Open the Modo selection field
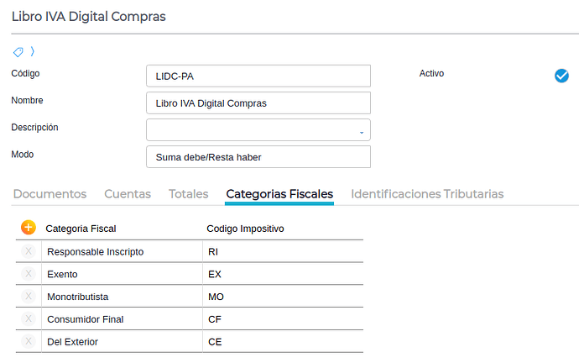 (258, 157)
